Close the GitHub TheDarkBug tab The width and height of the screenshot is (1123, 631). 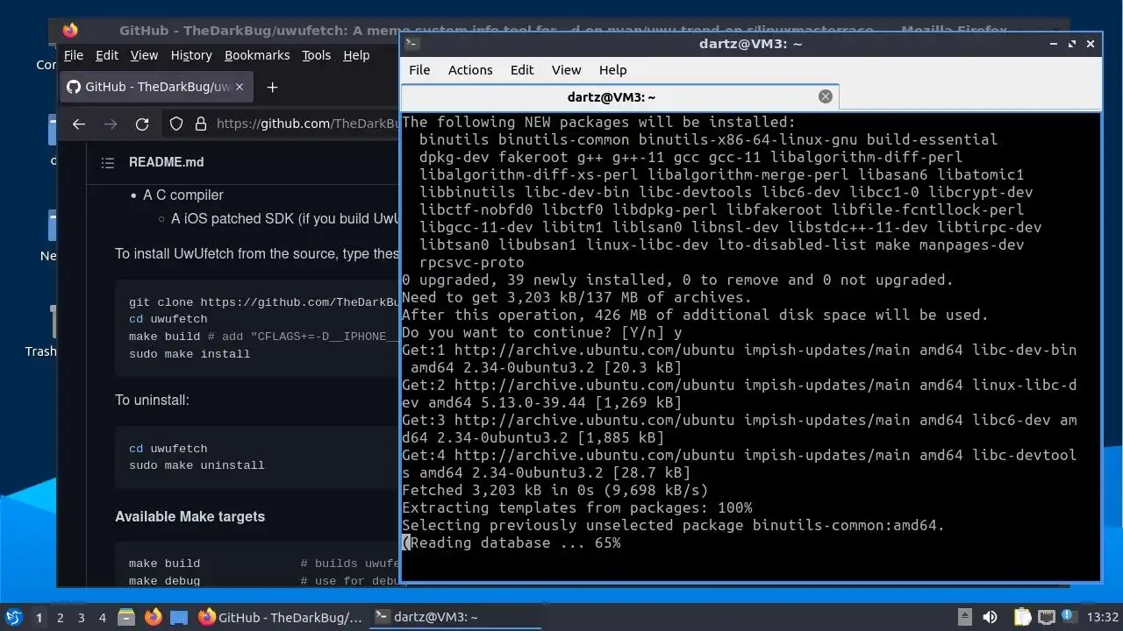click(240, 87)
